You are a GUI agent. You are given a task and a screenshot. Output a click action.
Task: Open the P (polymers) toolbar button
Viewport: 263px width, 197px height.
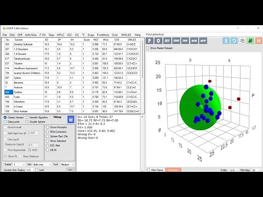pos(150,40)
